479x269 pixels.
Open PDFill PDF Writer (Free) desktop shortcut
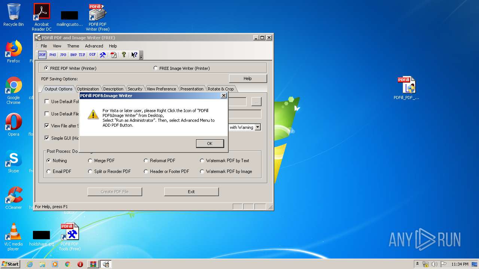[98, 17]
